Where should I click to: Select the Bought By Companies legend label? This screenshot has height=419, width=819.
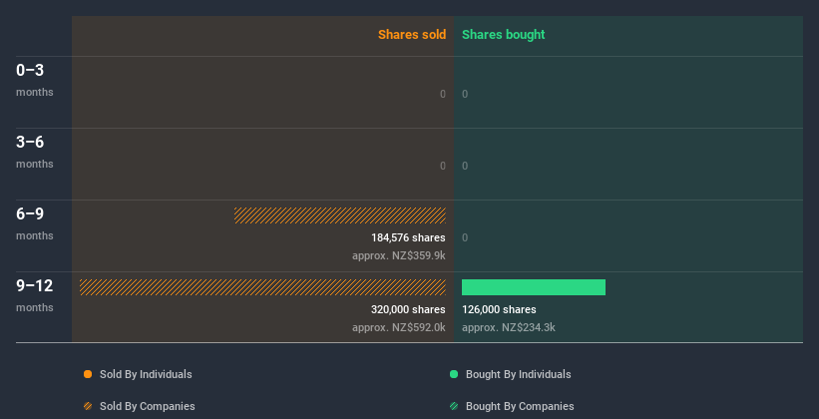(x=520, y=406)
